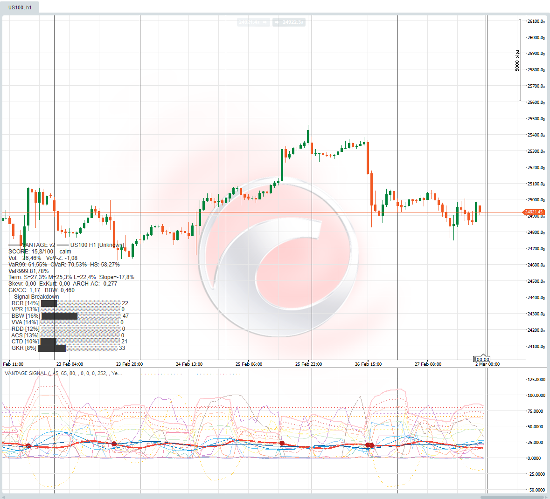Click the first red signal dot in indicator panel
550x499 pixels.
(28, 446)
